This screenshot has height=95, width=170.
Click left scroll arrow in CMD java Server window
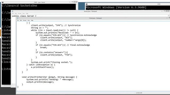point(2,85)
